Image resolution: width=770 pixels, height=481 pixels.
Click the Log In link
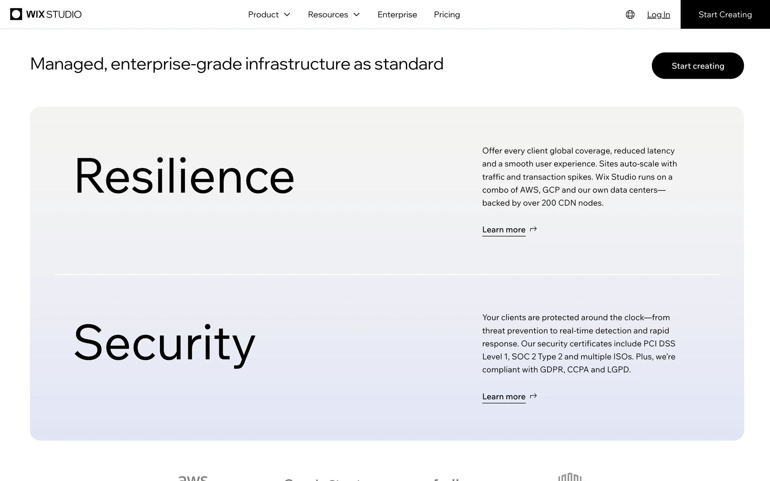click(658, 14)
